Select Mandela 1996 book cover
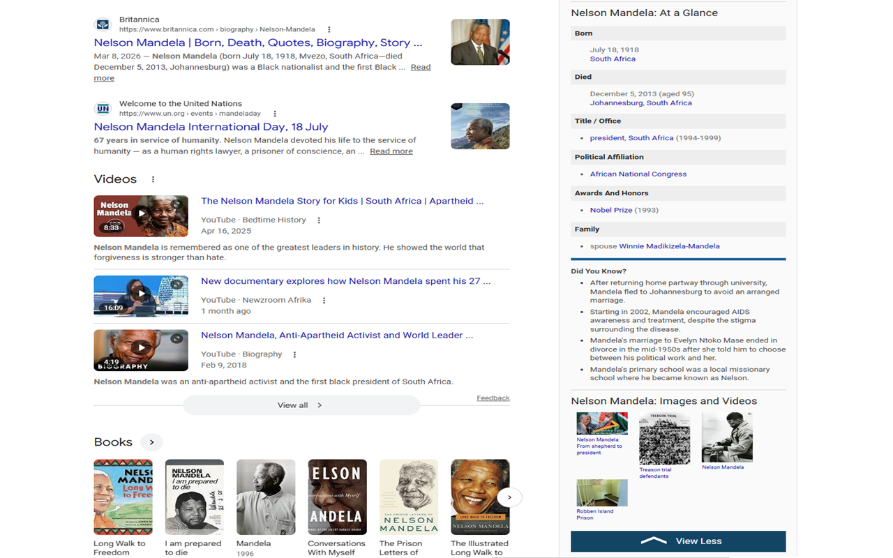 pyautogui.click(x=266, y=497)
